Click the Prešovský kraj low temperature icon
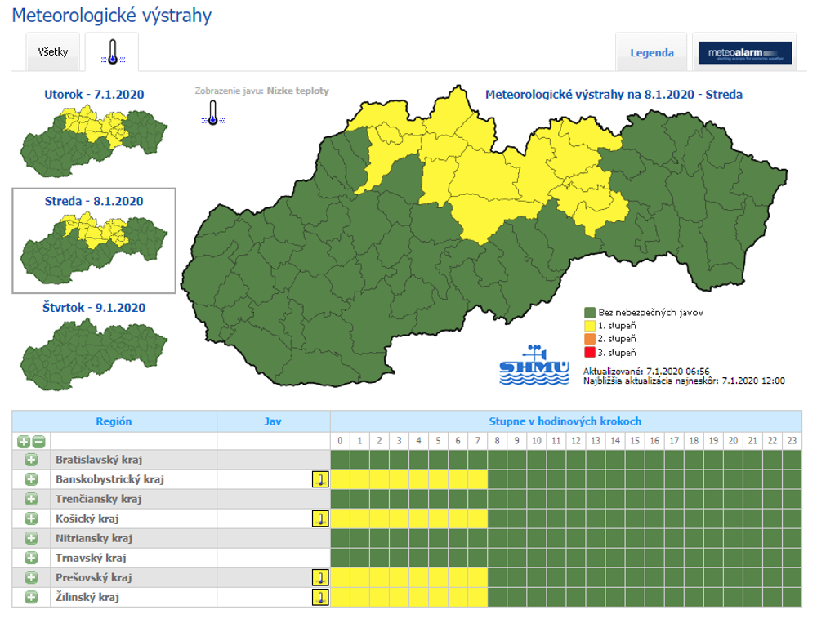Screen dimensions: 817x632 coord(320,577)
